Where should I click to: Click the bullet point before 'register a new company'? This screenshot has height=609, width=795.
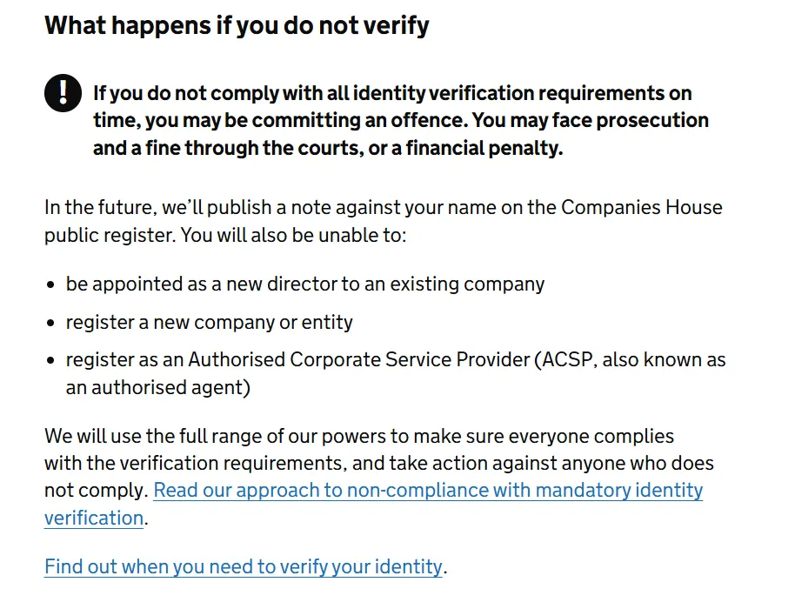51,324
